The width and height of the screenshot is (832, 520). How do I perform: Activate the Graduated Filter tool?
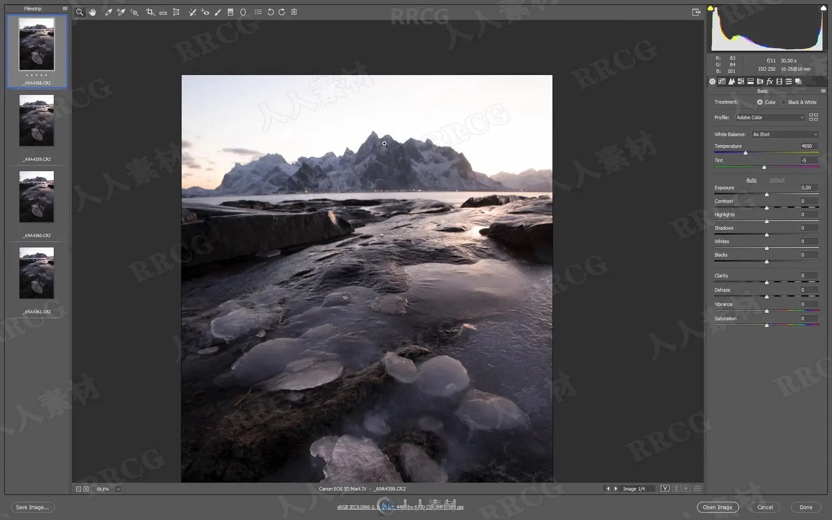click(x=231, y=12)
